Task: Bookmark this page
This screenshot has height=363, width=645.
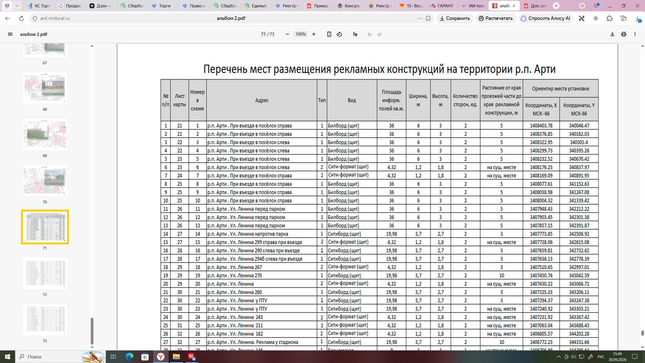Action: click(428, 18)
